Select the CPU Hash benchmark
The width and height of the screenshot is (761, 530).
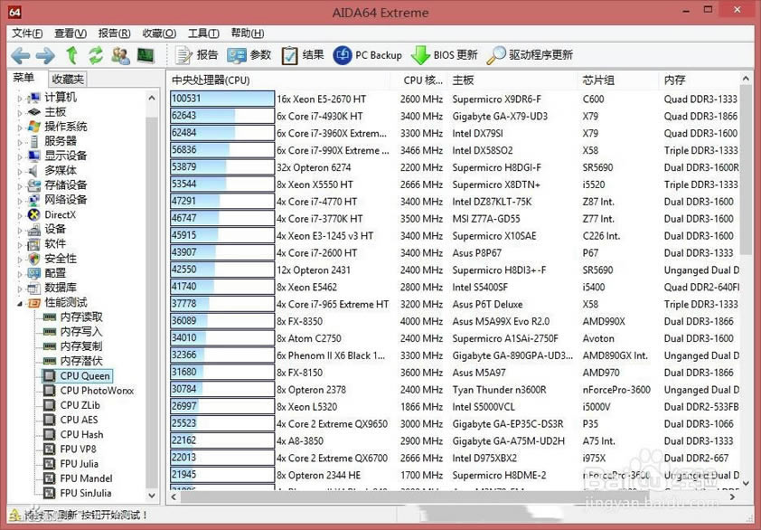coord(81,434)
